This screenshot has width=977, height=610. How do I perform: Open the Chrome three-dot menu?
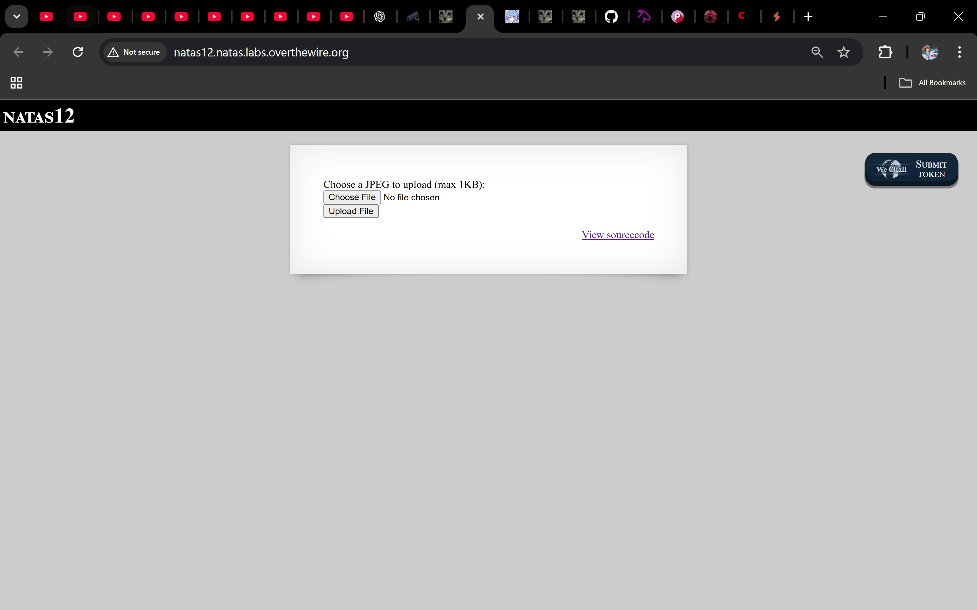tap(959, 52)
